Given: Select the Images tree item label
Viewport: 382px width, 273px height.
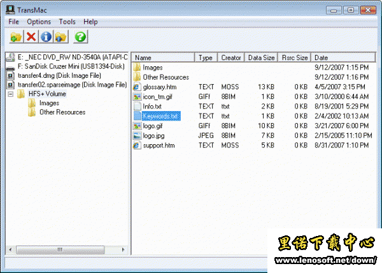Looking at the screenshot, I should (x=49, y=103).
